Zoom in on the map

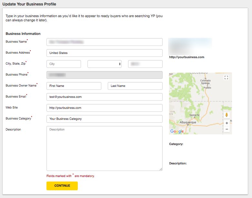tap(227, 123)
